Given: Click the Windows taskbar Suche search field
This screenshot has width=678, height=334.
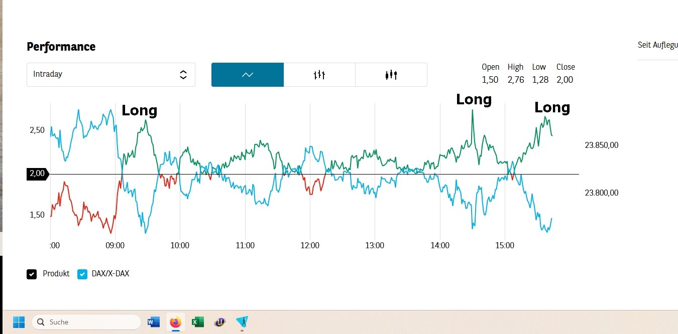Looking at the screenshot, I should click(86, 322).
